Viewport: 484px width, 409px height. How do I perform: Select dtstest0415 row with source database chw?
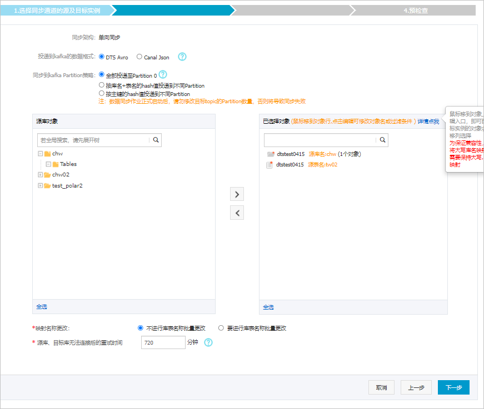[319, 154]
